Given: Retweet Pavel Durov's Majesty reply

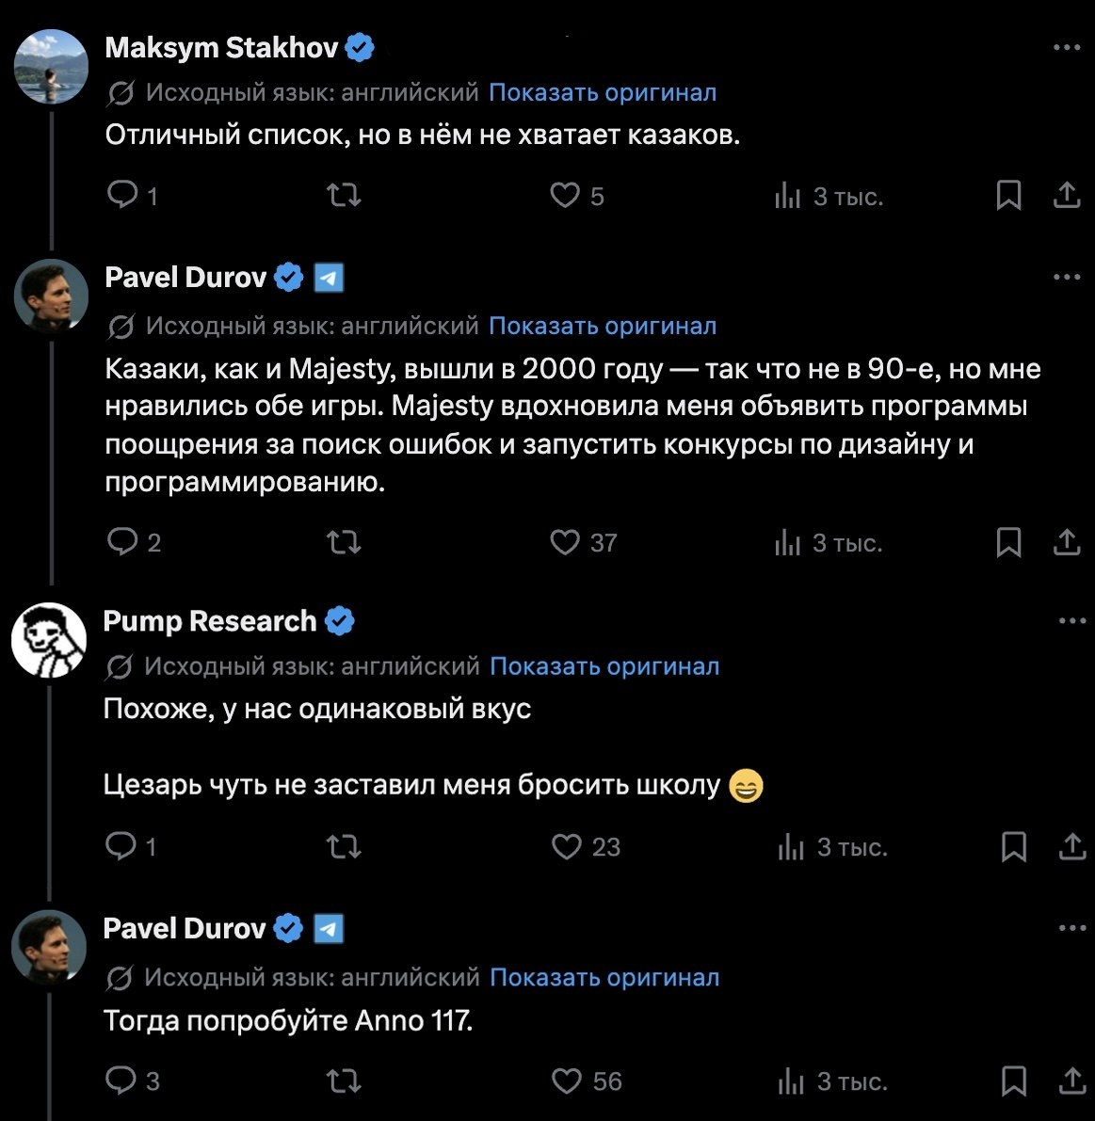Looking at the screenshot, I should point(344,542).
